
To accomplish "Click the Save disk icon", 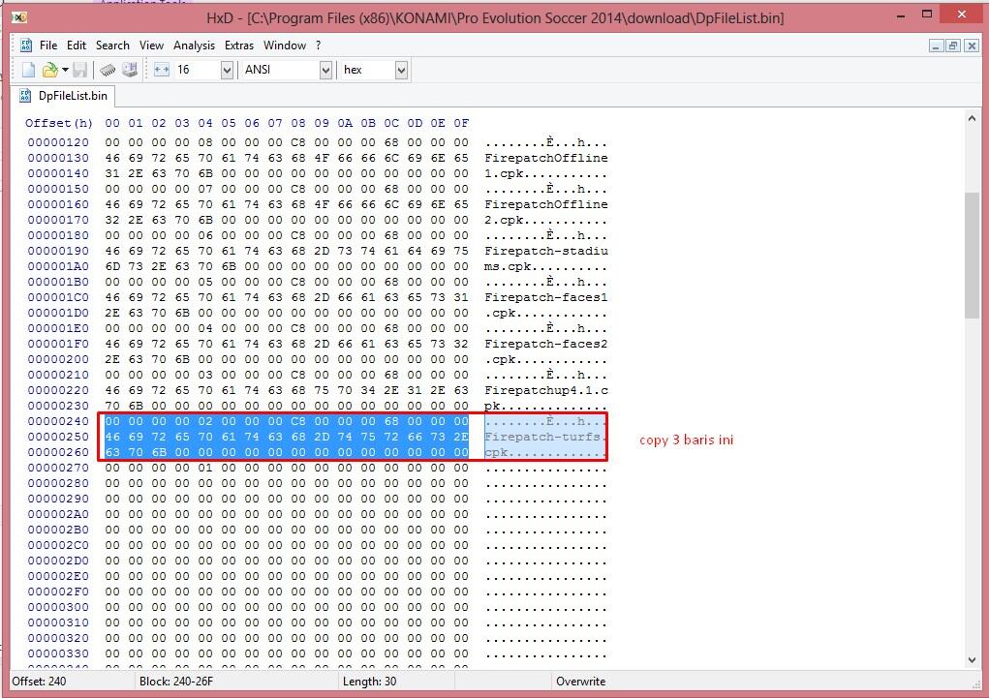I will click(x=80, y=70).
